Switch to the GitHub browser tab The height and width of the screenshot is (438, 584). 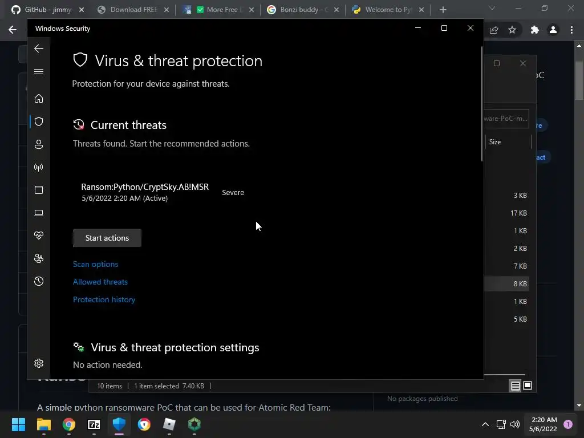47,10
